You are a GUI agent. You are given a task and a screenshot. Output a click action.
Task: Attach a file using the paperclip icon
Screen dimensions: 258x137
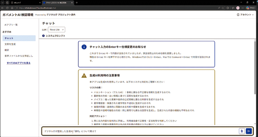[x=242, y=131]
